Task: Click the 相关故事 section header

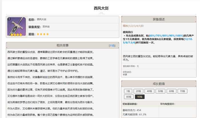Action: pyautogui.click(x=62, y=45)
